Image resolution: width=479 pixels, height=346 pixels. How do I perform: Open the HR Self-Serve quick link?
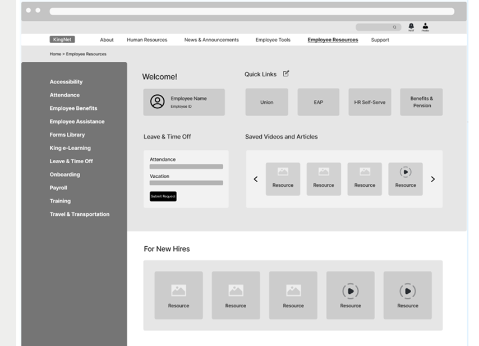370,102
